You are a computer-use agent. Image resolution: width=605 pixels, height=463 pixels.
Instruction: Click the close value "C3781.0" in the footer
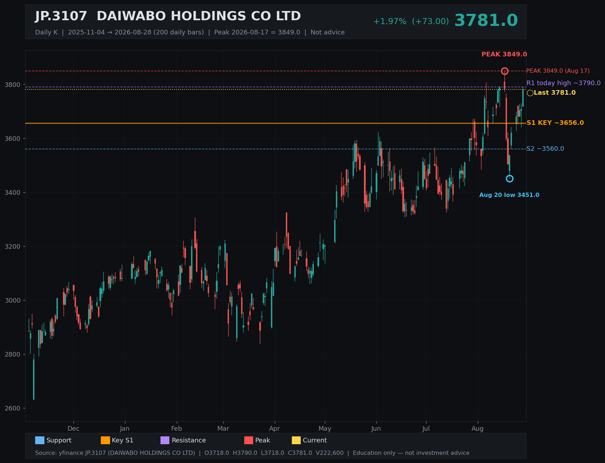[300, 453]
